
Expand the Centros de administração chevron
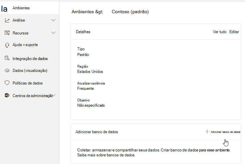coord(54,95)
